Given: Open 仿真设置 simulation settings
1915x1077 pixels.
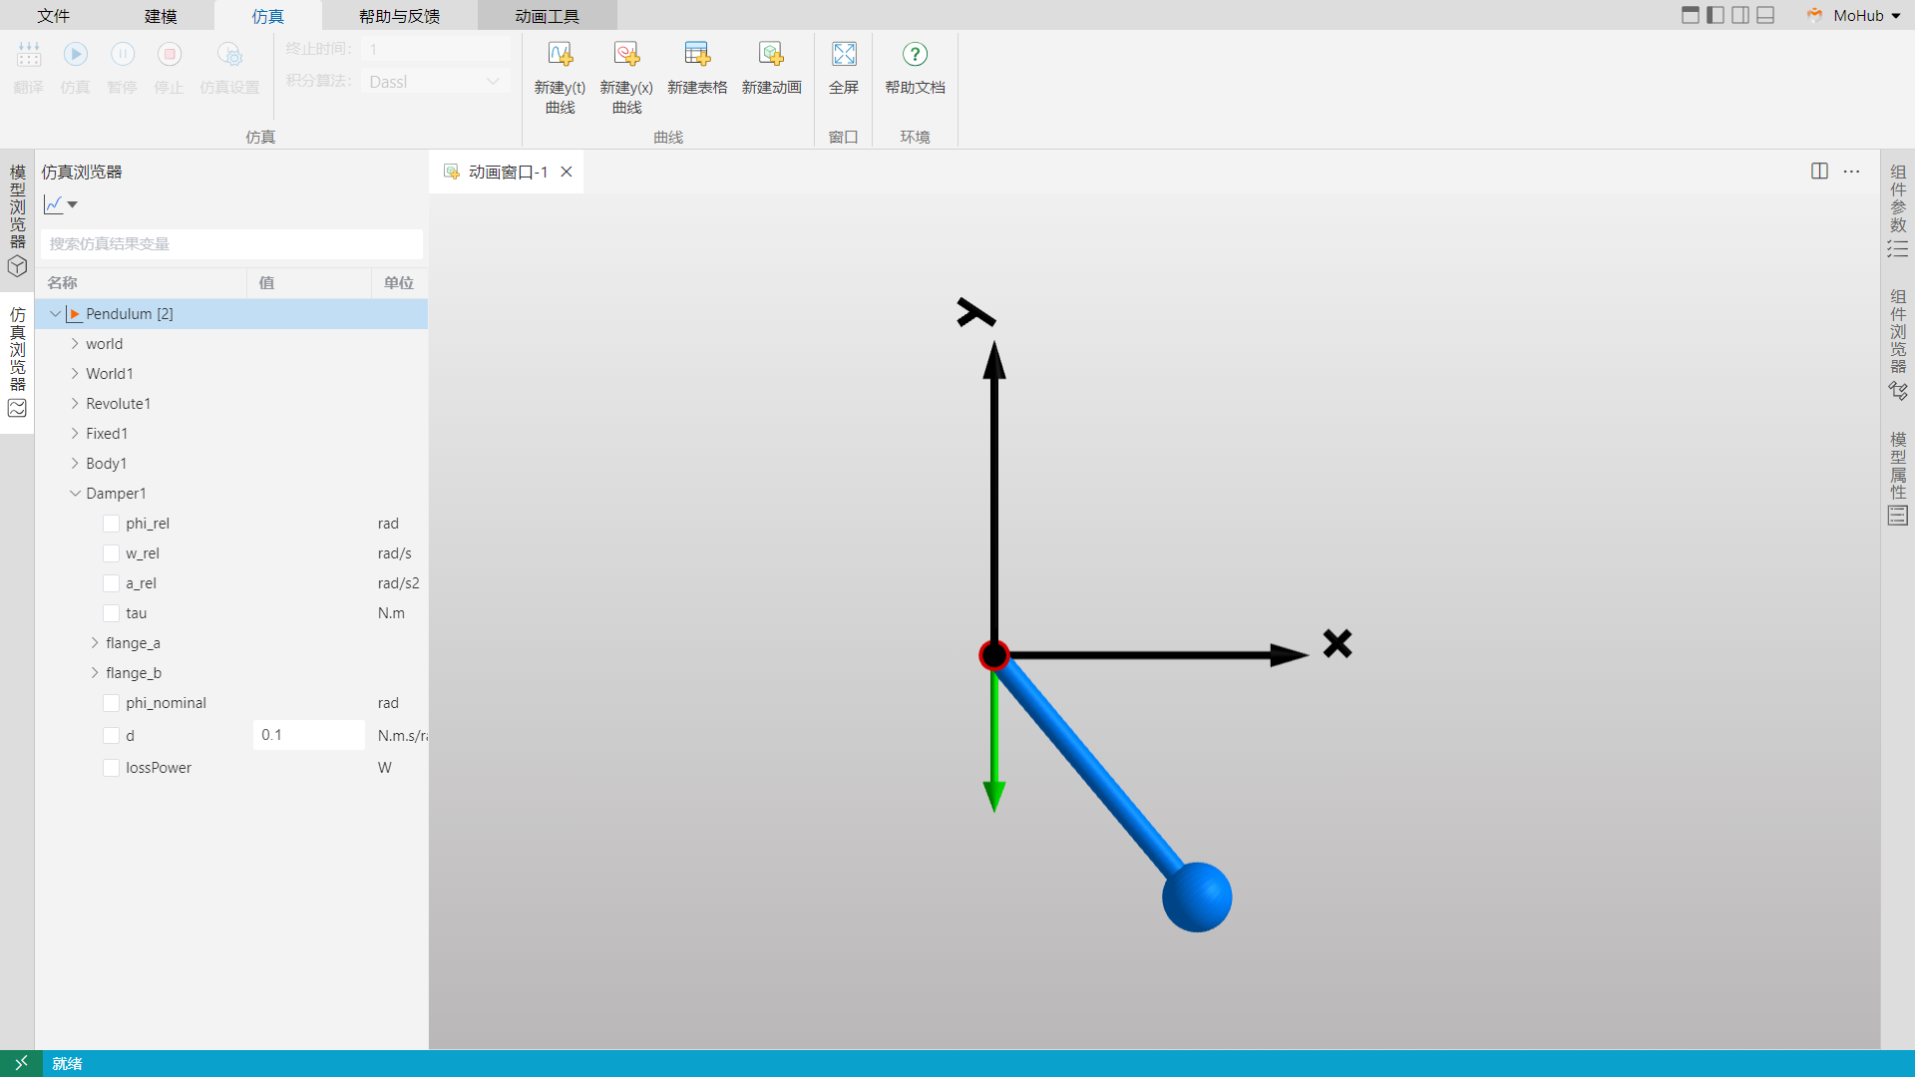Looking at the screenshot, I should [229, 55].
